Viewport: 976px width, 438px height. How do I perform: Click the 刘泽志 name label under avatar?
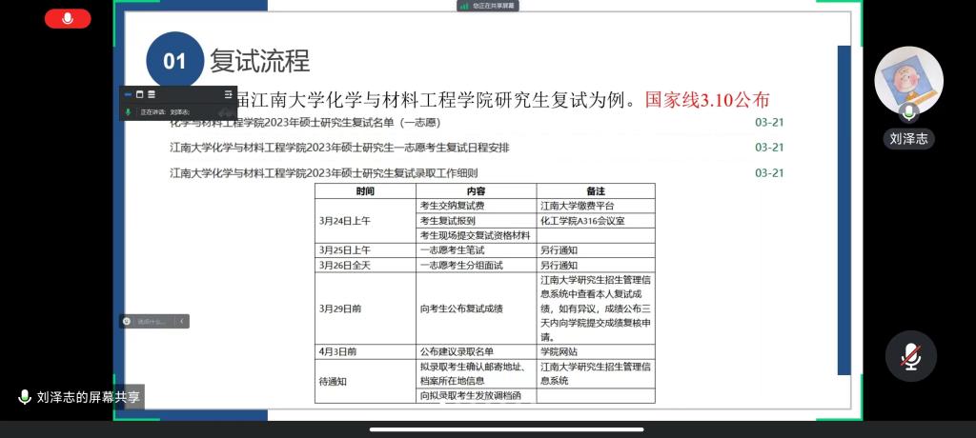(908, 139)
